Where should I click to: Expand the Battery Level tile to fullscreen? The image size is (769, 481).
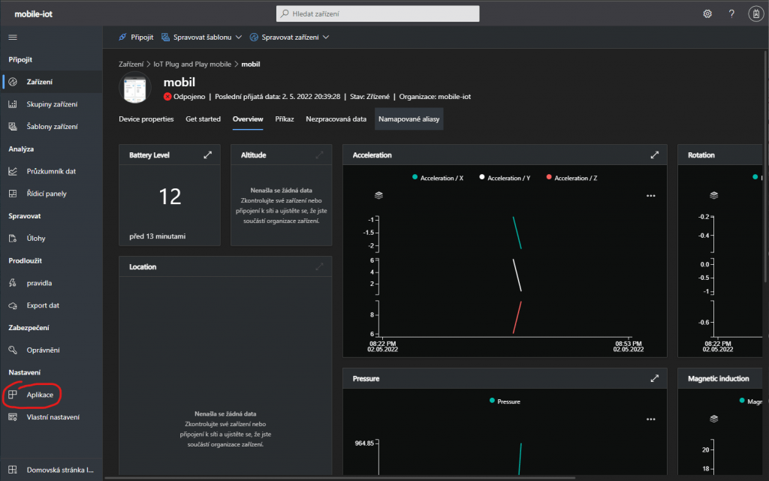[208, 155]
